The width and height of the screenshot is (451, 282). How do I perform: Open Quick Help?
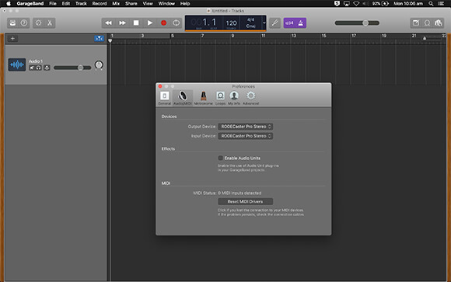pos(24,23)
